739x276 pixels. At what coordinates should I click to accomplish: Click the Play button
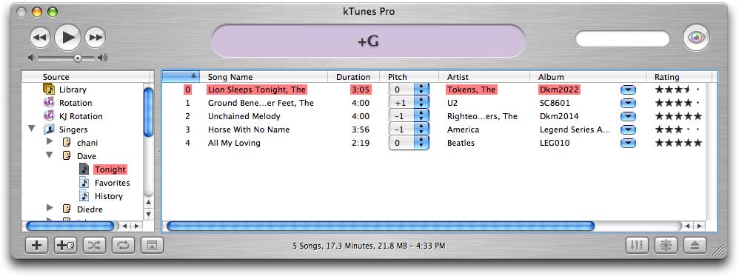click(x=68, y=37)
